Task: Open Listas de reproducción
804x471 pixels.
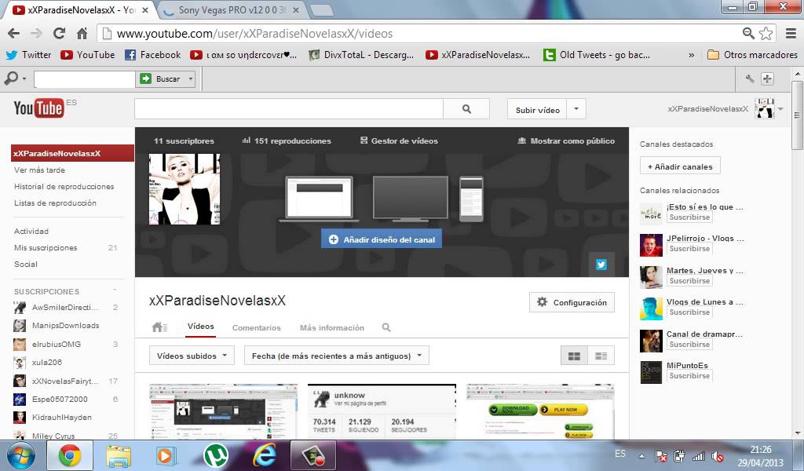Action: click(x=56, y=203)
